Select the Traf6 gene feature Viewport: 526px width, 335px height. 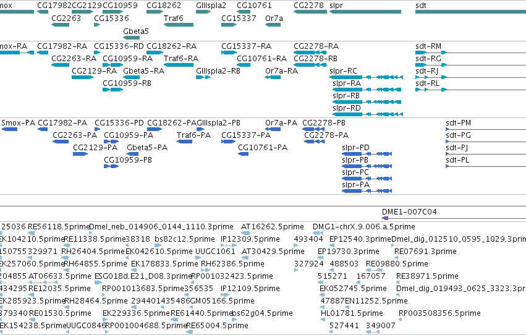[x=179, y=25]
